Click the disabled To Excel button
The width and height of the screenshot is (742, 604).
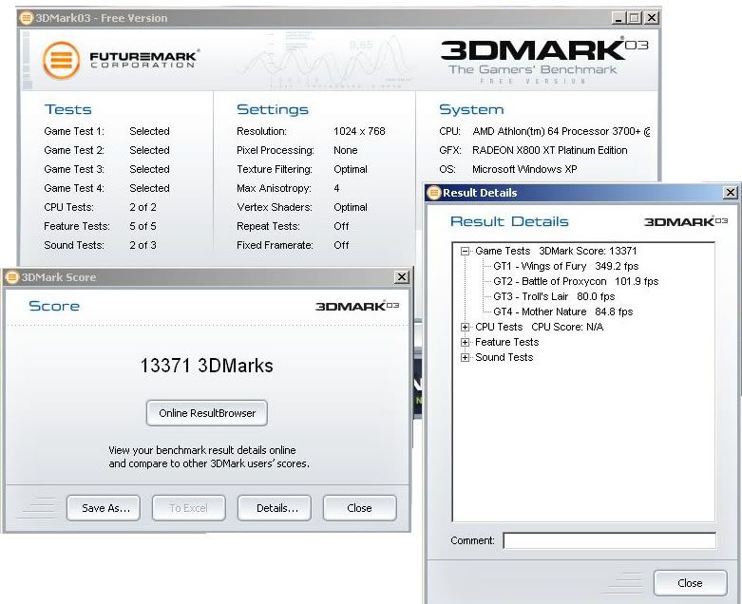pyautogui.click(x=188, y=508)
